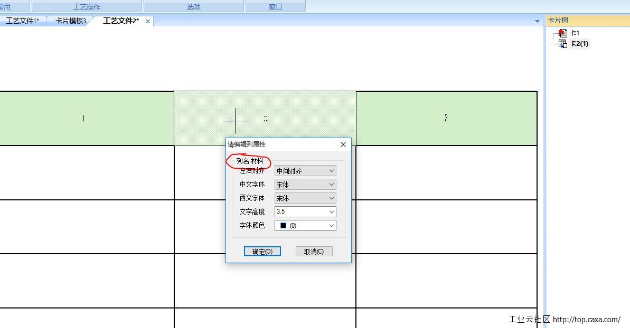Image resolution: width=630 pixels, height=328 pixels.
Task: Click the 列名:材料 label in the dialog
Action: (250, 161)
